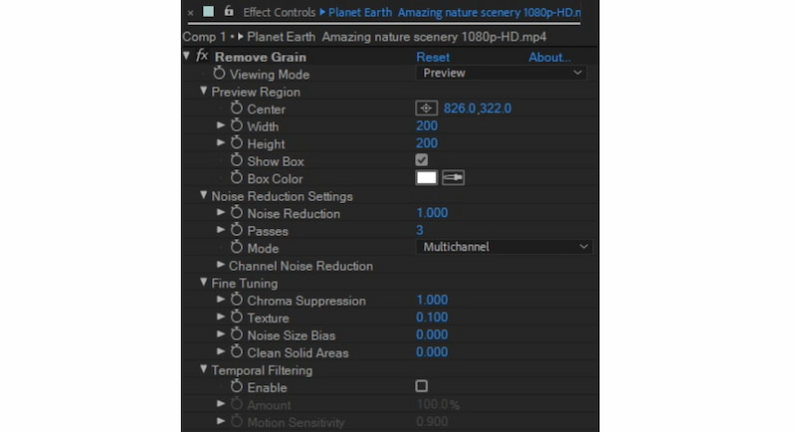Click the Center point crosshair button
Screen dimensions: 796x432
426,108
